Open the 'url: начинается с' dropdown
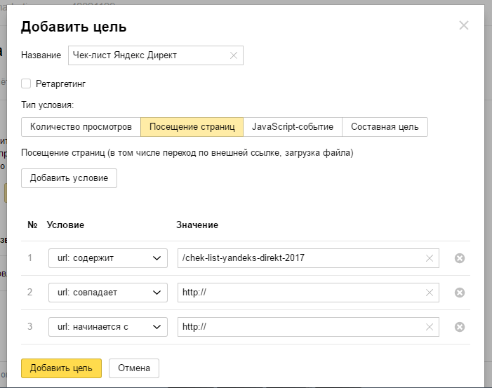Viewport: 492px width, 388px height. (107, 327)
